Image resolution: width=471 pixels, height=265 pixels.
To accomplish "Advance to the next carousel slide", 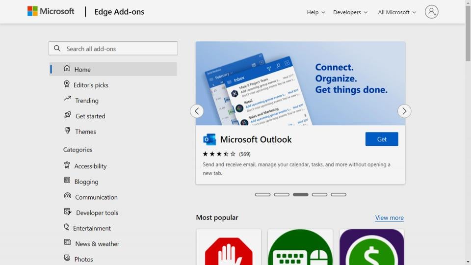I will click(x=404, y=111).
